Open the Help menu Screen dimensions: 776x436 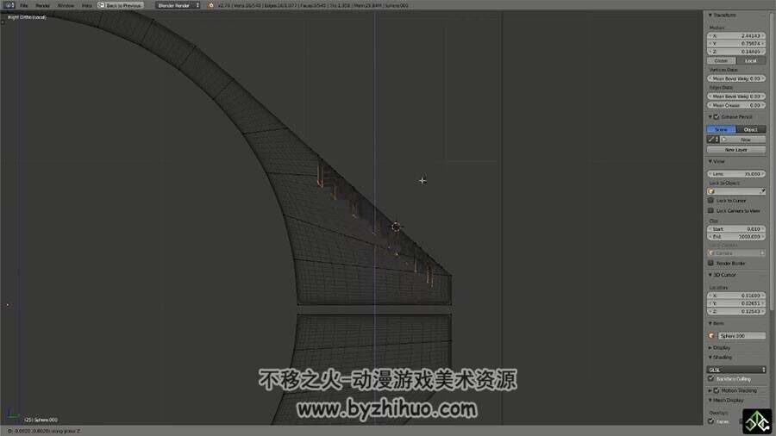[86, 5]
